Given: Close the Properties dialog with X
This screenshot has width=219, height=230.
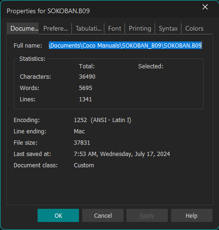Looking at the screenshot, I should coord(205,7).
